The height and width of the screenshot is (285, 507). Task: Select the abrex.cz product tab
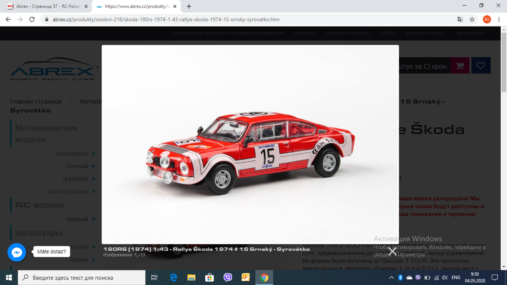(137, 6)
